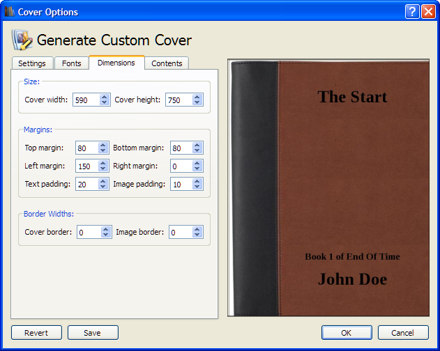Select the Contents tab

167,63
